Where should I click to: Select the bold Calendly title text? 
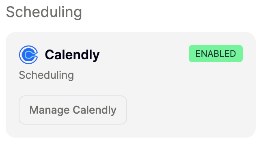tap(72, 55)
